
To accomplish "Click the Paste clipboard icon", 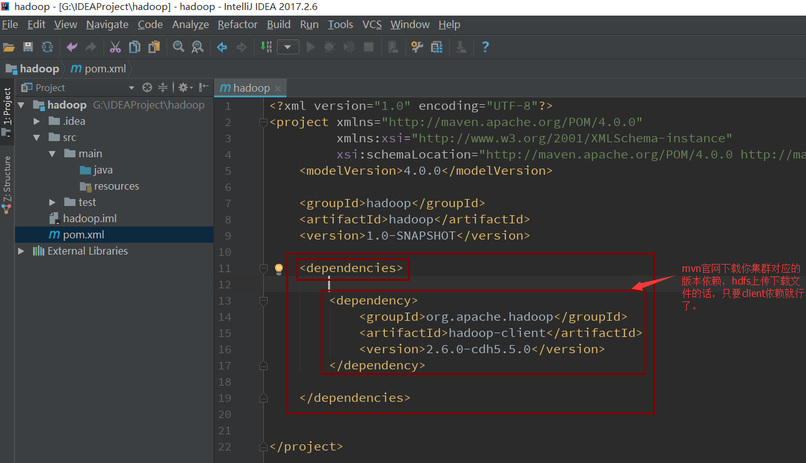I will 154,47.
